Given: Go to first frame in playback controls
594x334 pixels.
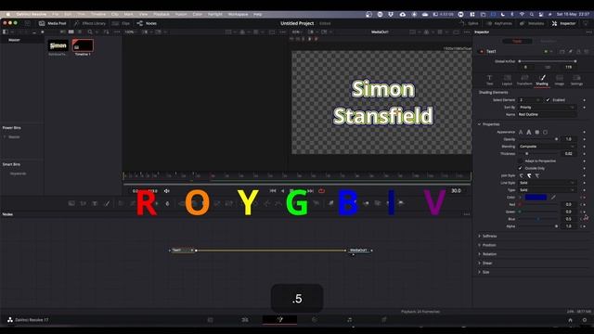Looking at the screenshot, I should (273, 191).
